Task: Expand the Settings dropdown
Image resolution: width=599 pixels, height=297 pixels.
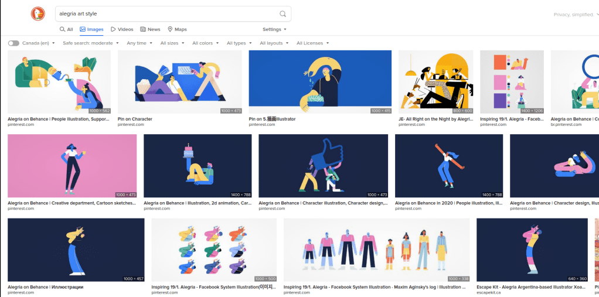Action: 274,29
